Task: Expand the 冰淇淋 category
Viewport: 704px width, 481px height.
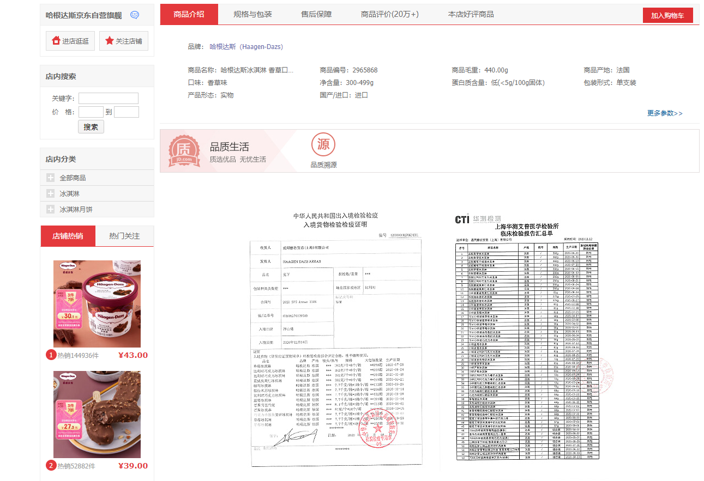Action: [51, 193]
